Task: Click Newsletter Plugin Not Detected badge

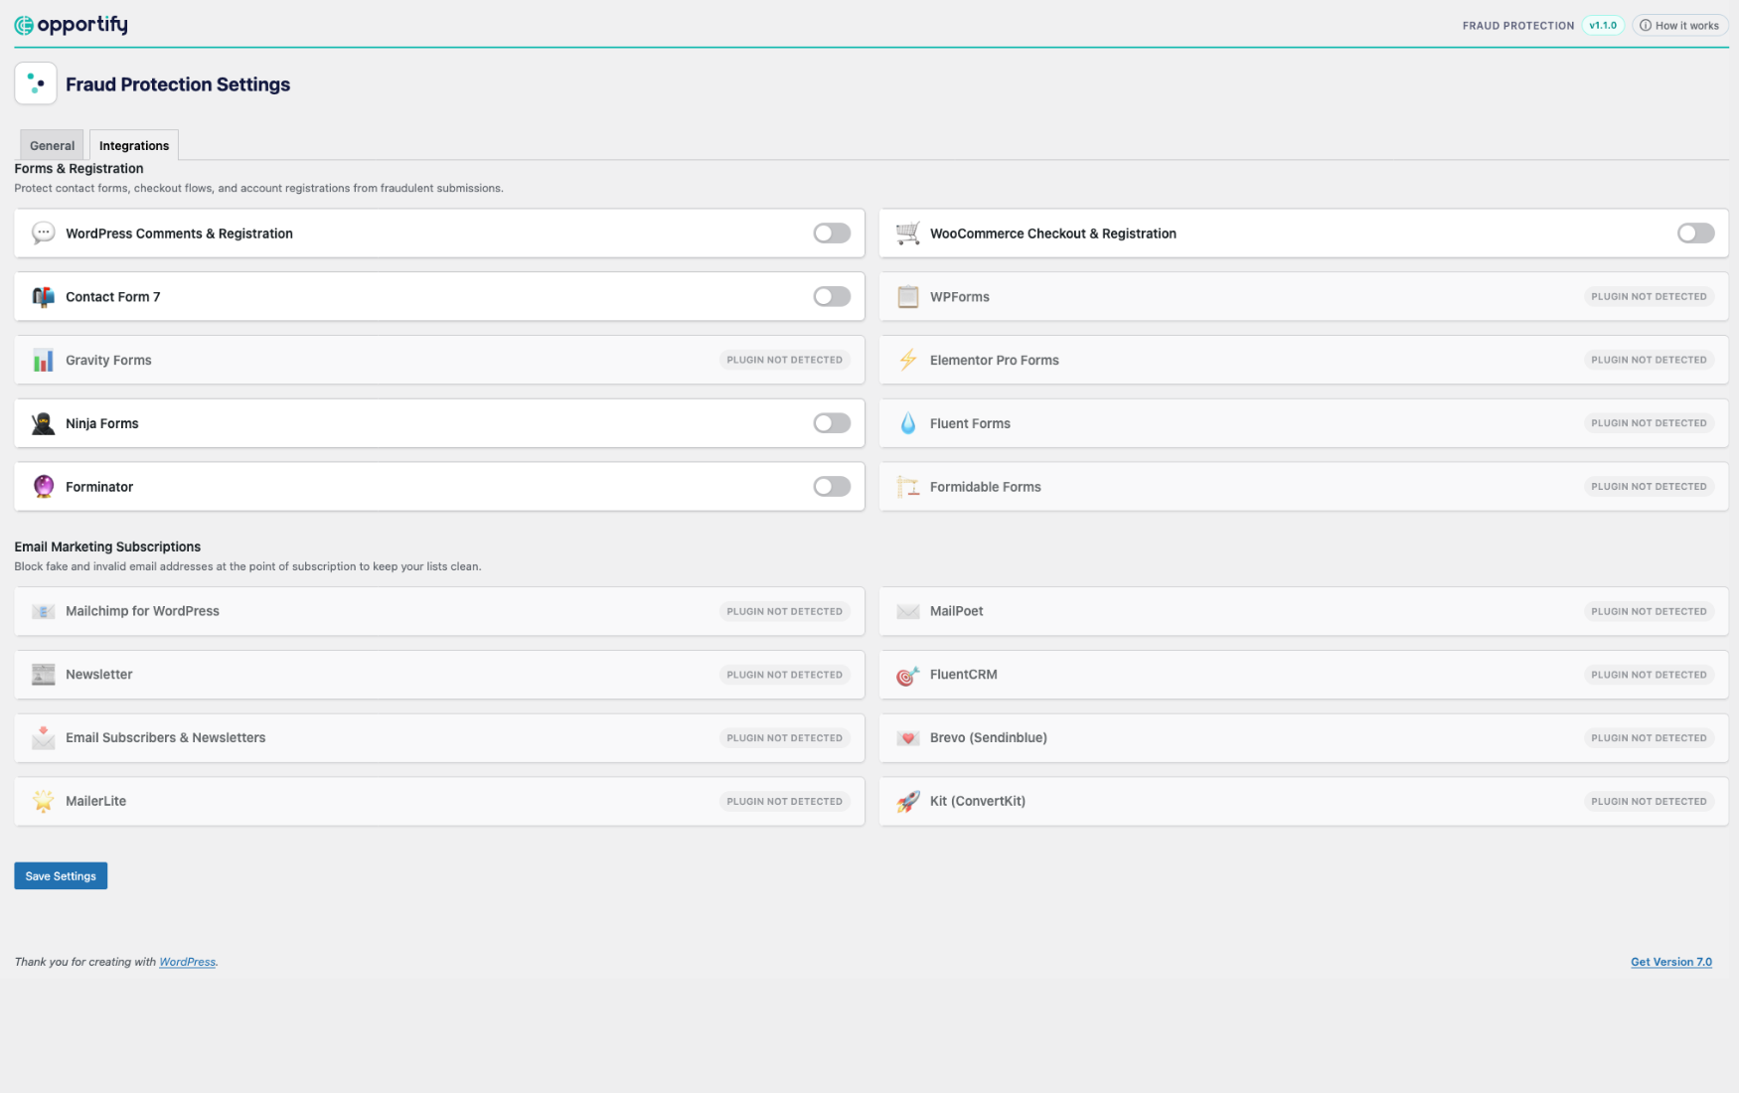Action: (x=784, y=675)
